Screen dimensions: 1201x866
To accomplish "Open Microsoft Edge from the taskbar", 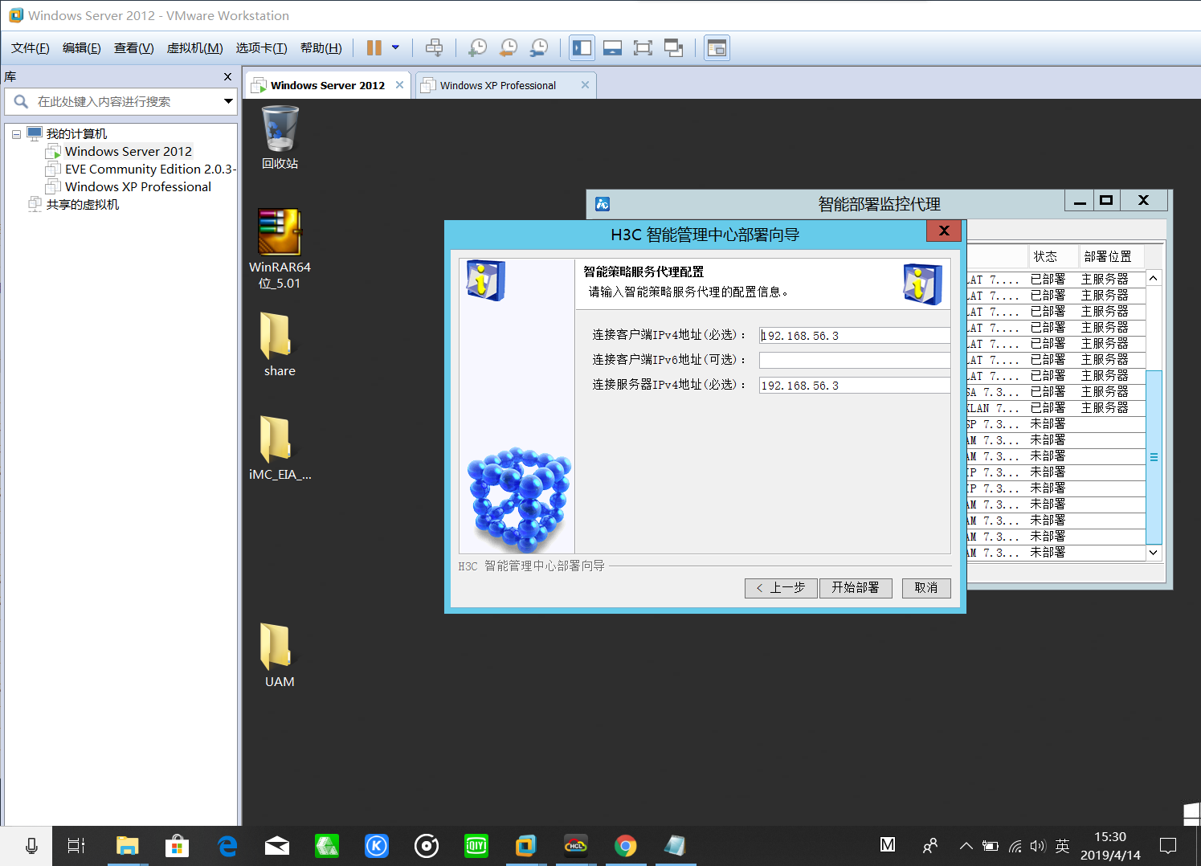I will (x=227, y=846).
